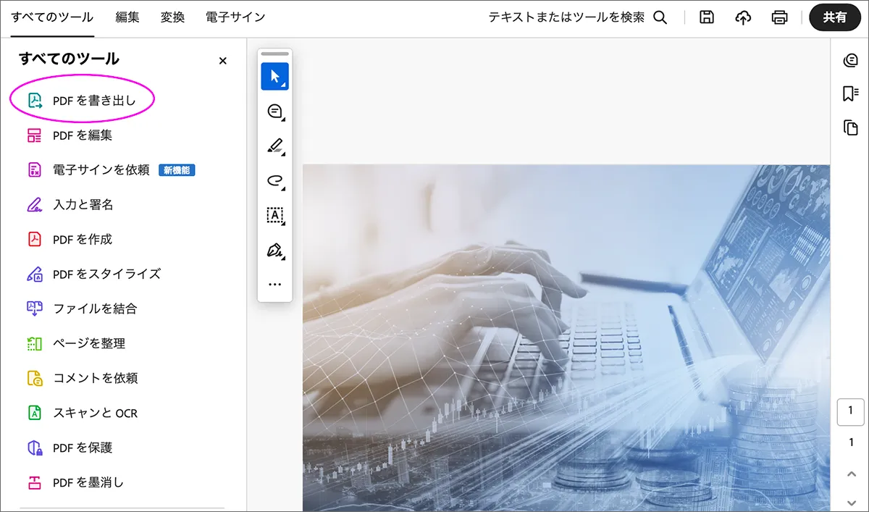The height and width of the screenshot is (512, 869).
Task: Select the freehand loop drawing tool
Action: 275,181
